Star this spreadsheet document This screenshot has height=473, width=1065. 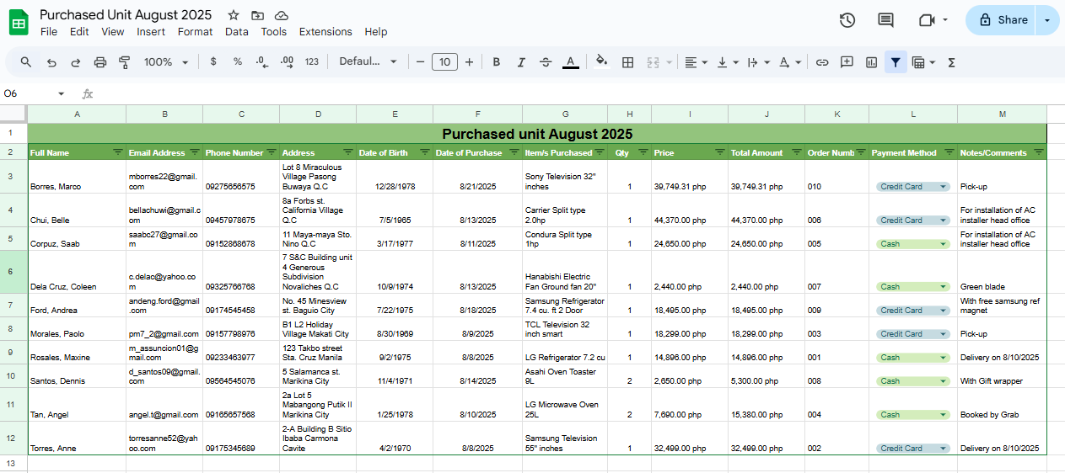pyautogui.click(x=234, y=15)
